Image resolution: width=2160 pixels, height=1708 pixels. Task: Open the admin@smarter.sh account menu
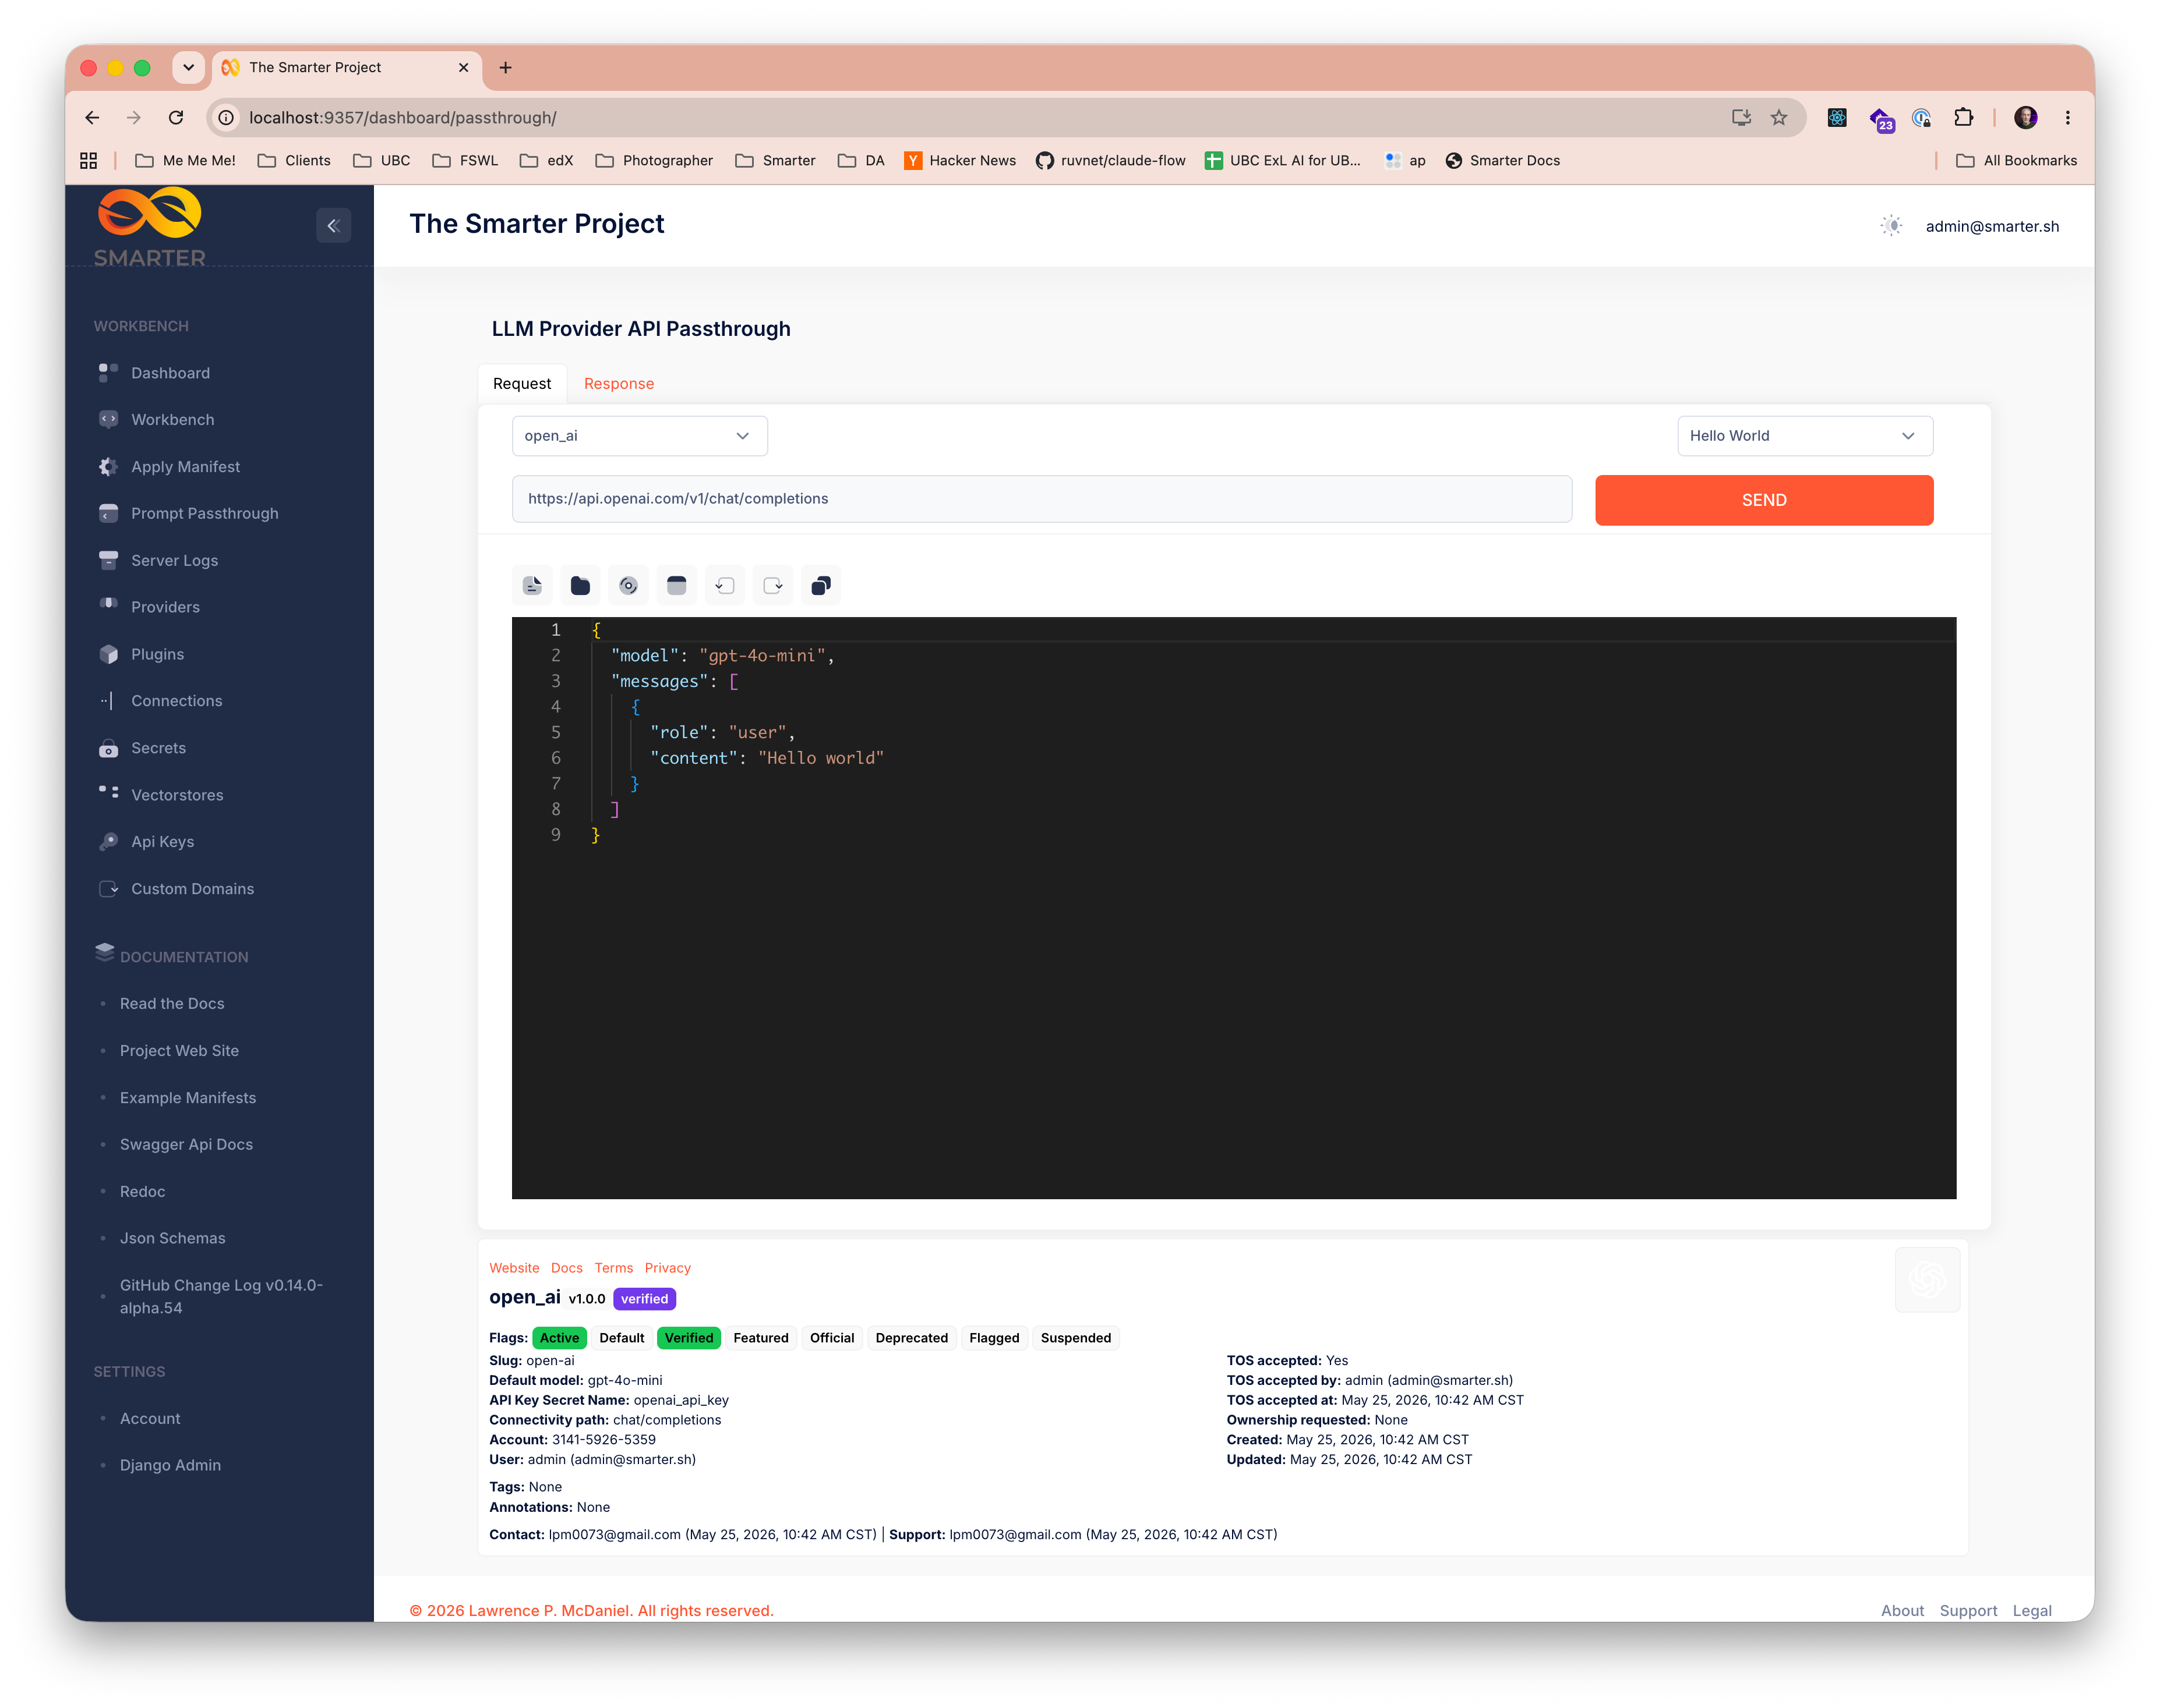coord(1992,226)
